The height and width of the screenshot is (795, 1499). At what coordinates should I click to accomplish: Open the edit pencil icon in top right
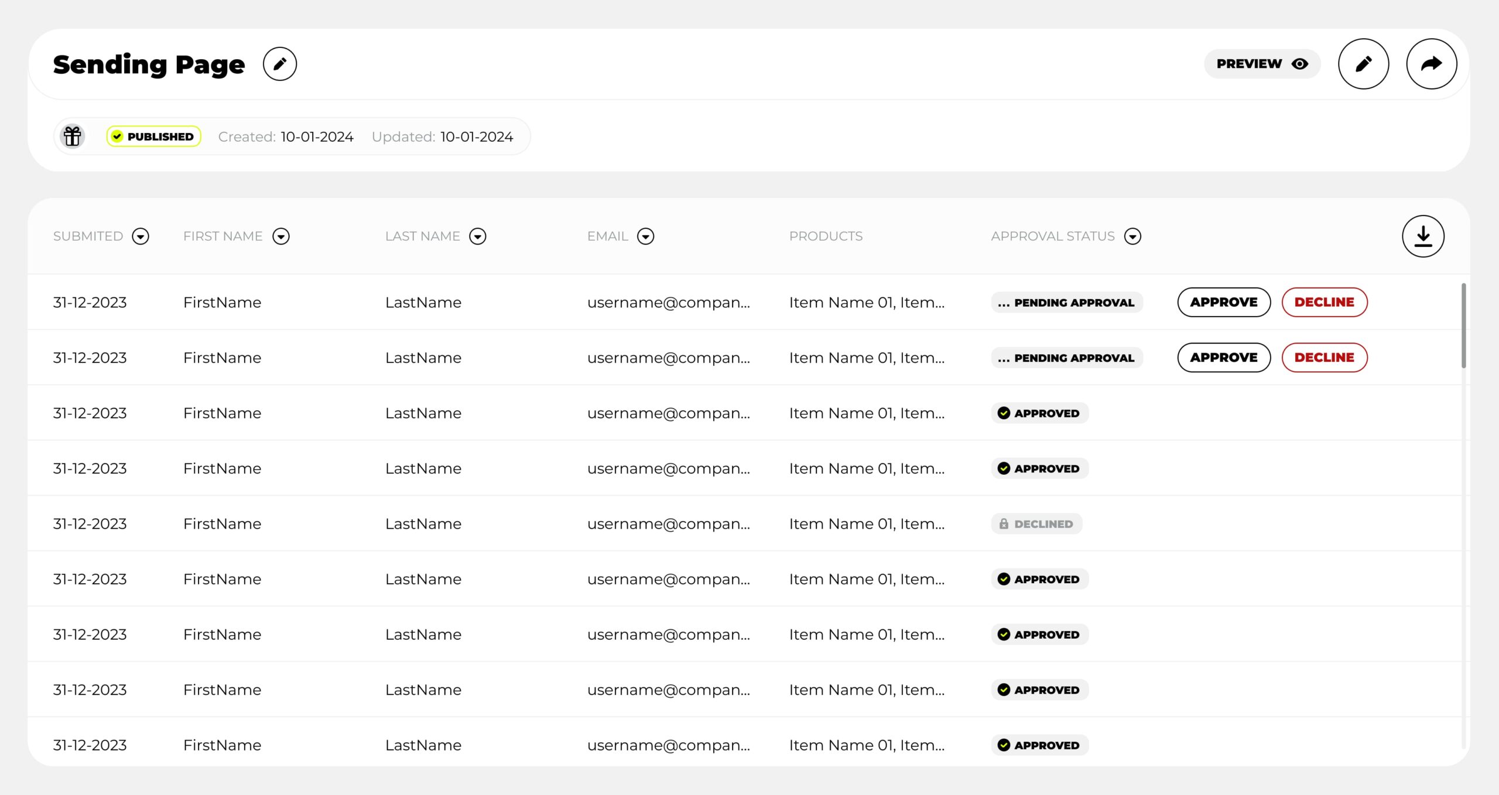[x=1363, y=63]
